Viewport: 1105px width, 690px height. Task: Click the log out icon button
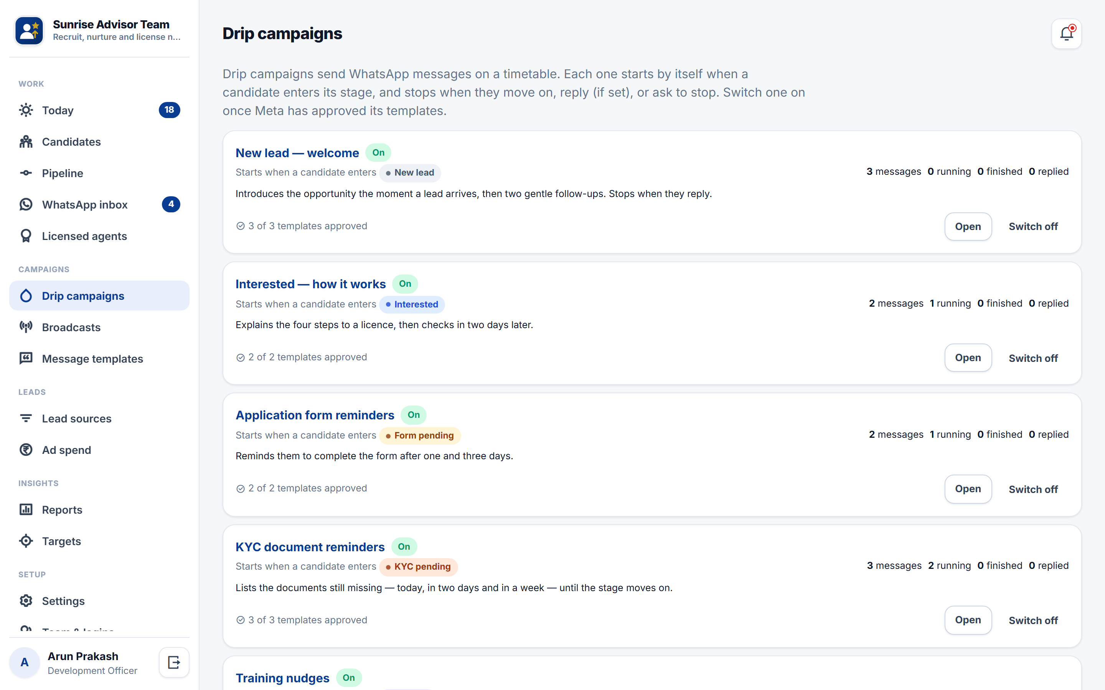(x=174, y=662)
